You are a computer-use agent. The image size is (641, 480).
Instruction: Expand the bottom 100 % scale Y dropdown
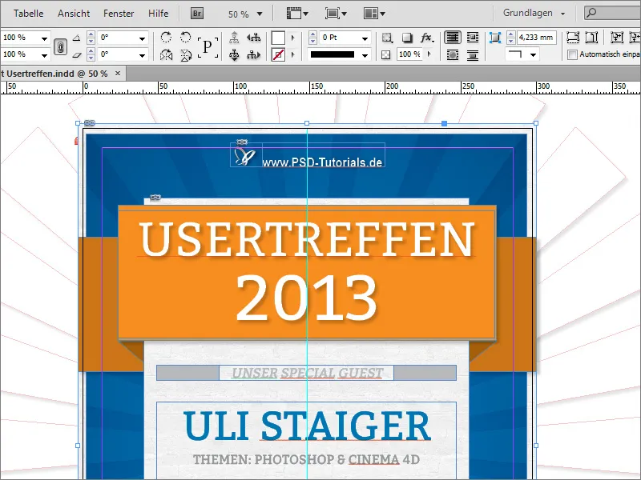pos(44,54)
